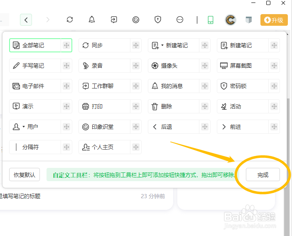Click the Yinxiang spiral icon in the toolbar

click(x=136, y=20)
